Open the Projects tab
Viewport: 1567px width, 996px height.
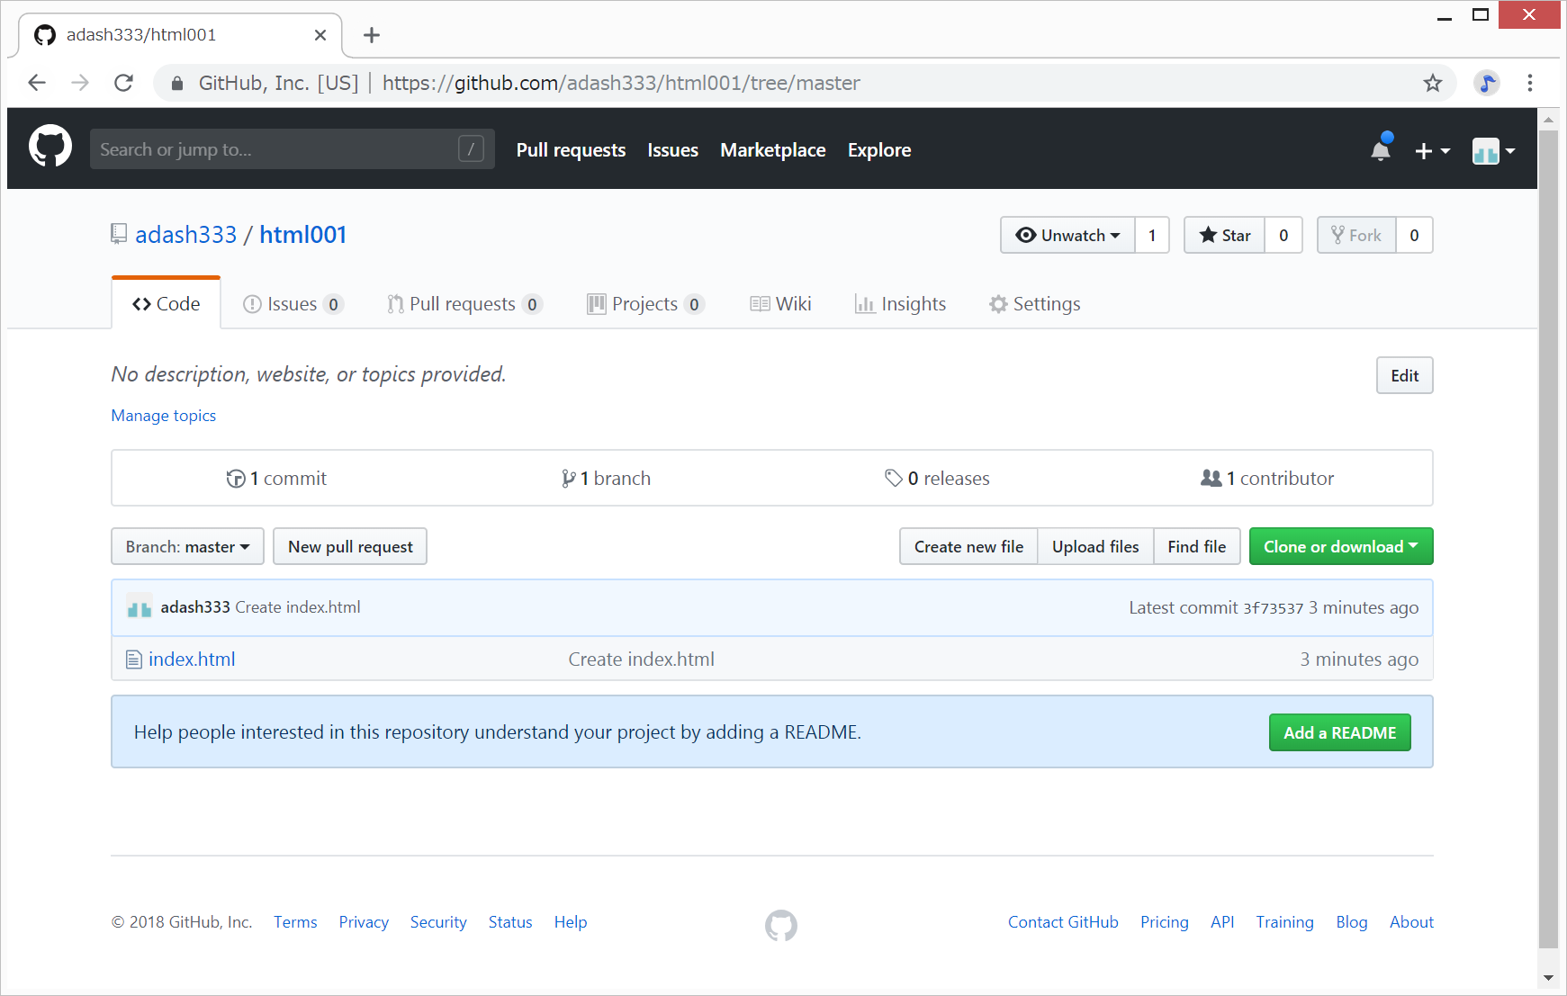645,304
